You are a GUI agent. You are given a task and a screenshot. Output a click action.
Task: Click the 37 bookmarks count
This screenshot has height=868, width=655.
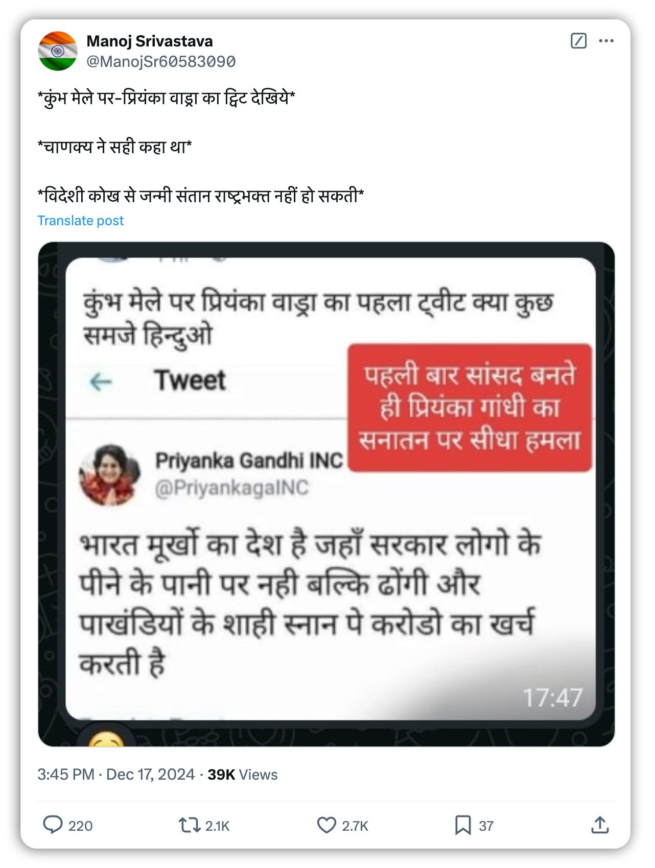[x=486, y=826]
